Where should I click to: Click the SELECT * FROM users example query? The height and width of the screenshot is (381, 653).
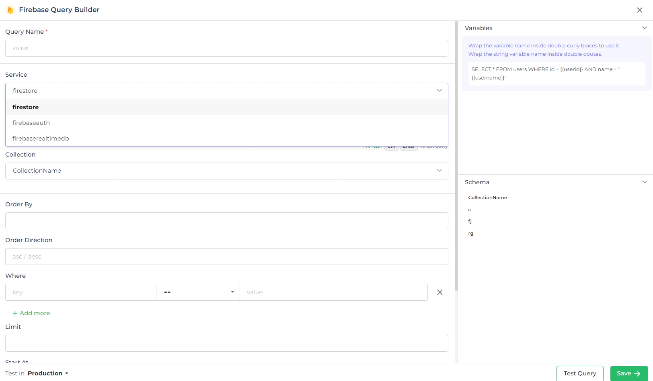coord(556,73)
